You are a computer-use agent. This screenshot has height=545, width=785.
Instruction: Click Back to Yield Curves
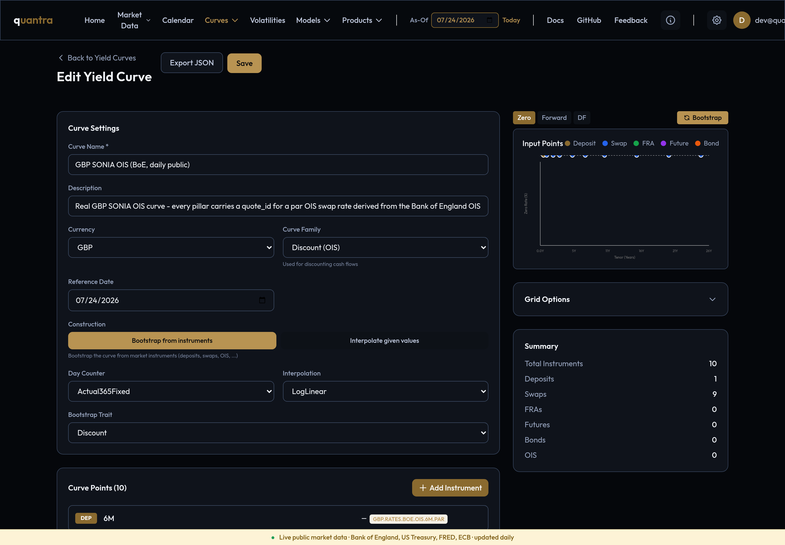tap(97, 58)
